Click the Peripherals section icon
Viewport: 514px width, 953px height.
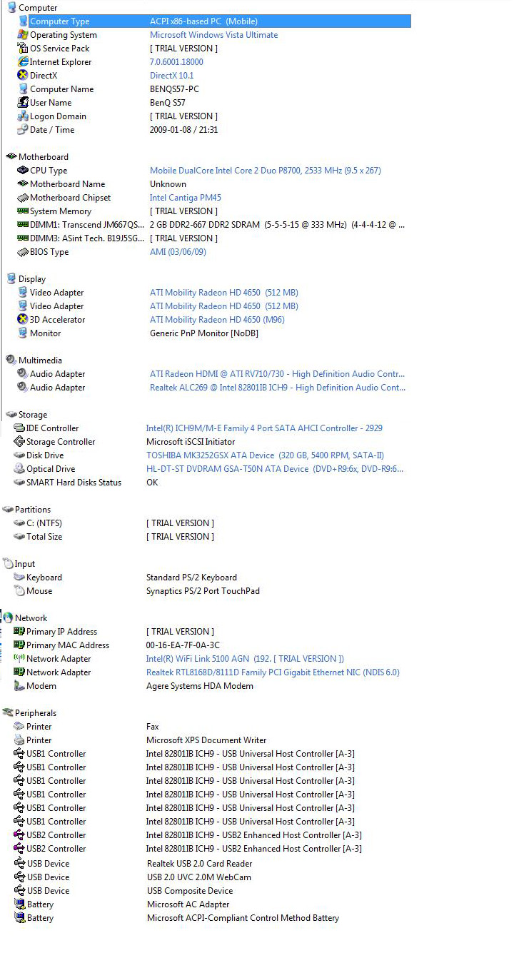pos(8,713)
